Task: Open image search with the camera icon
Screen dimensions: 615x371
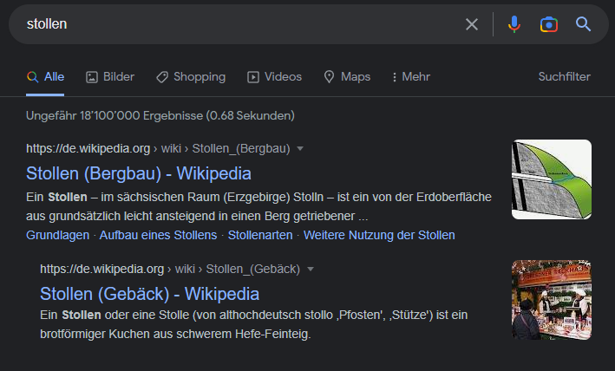Action: click(549, 24)
